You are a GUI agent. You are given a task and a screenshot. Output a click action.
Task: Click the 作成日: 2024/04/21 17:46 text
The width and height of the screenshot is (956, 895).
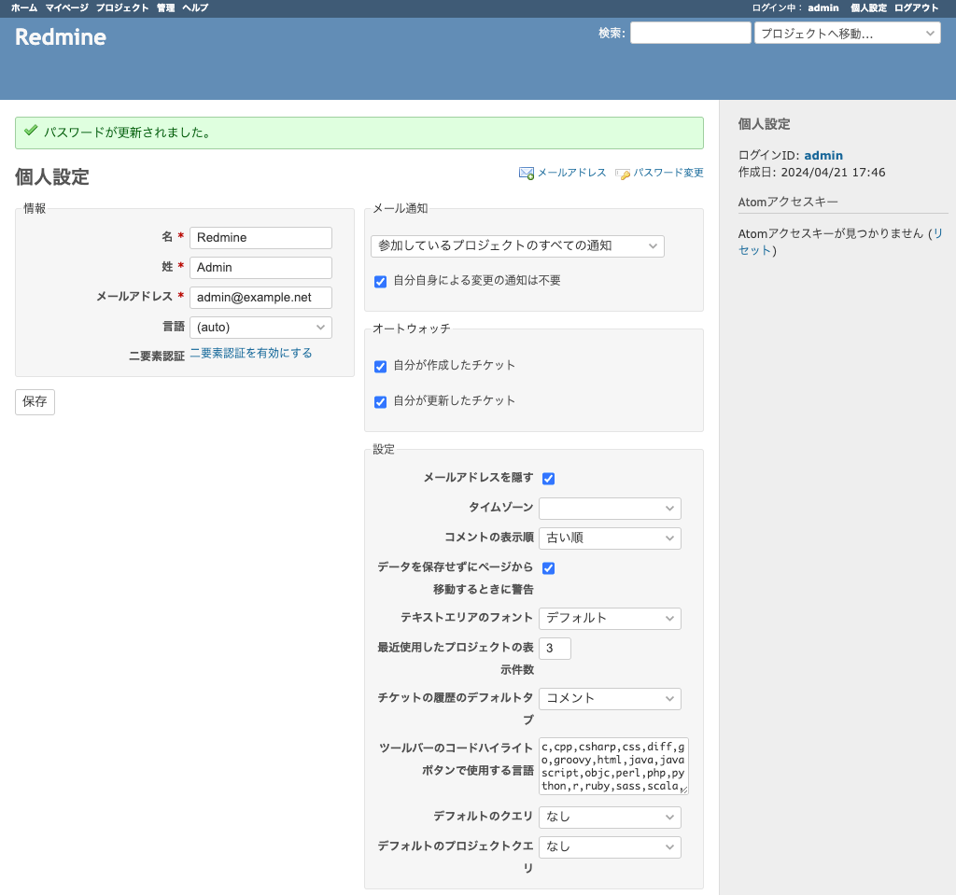(811, 173)
